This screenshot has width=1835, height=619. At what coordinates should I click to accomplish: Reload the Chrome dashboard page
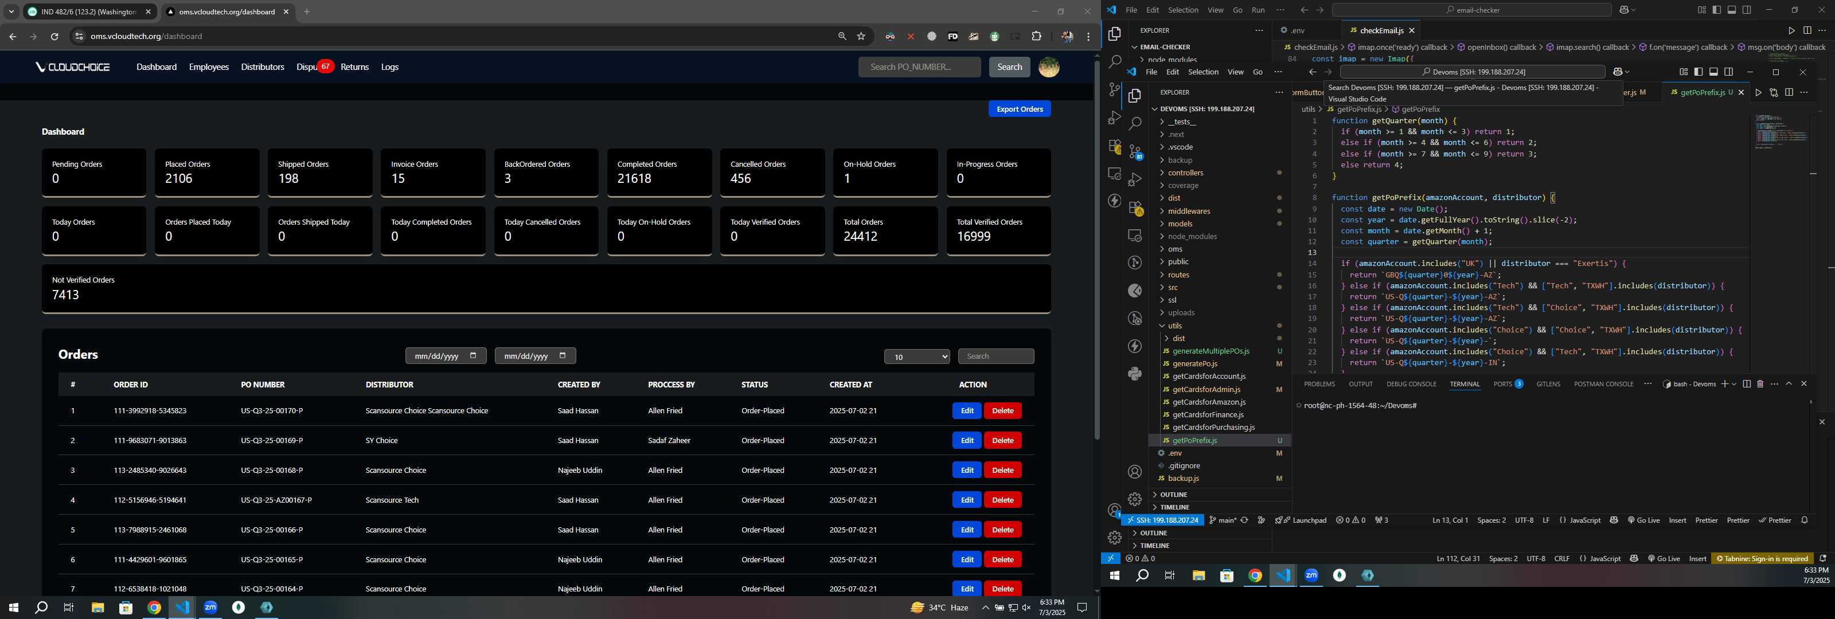(x=54, y=36)
